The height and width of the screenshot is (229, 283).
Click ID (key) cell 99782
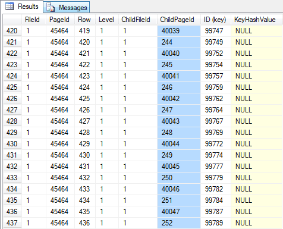pyautogui.click(x=216, y=189)
